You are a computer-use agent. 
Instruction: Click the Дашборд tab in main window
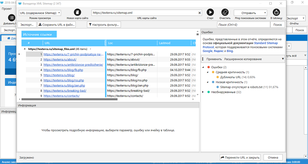(x=12, y=38)
